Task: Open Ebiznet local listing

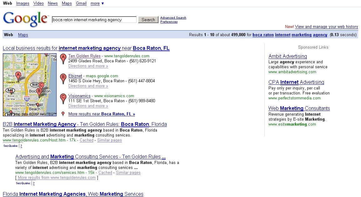Action: (x=75, y=76)
